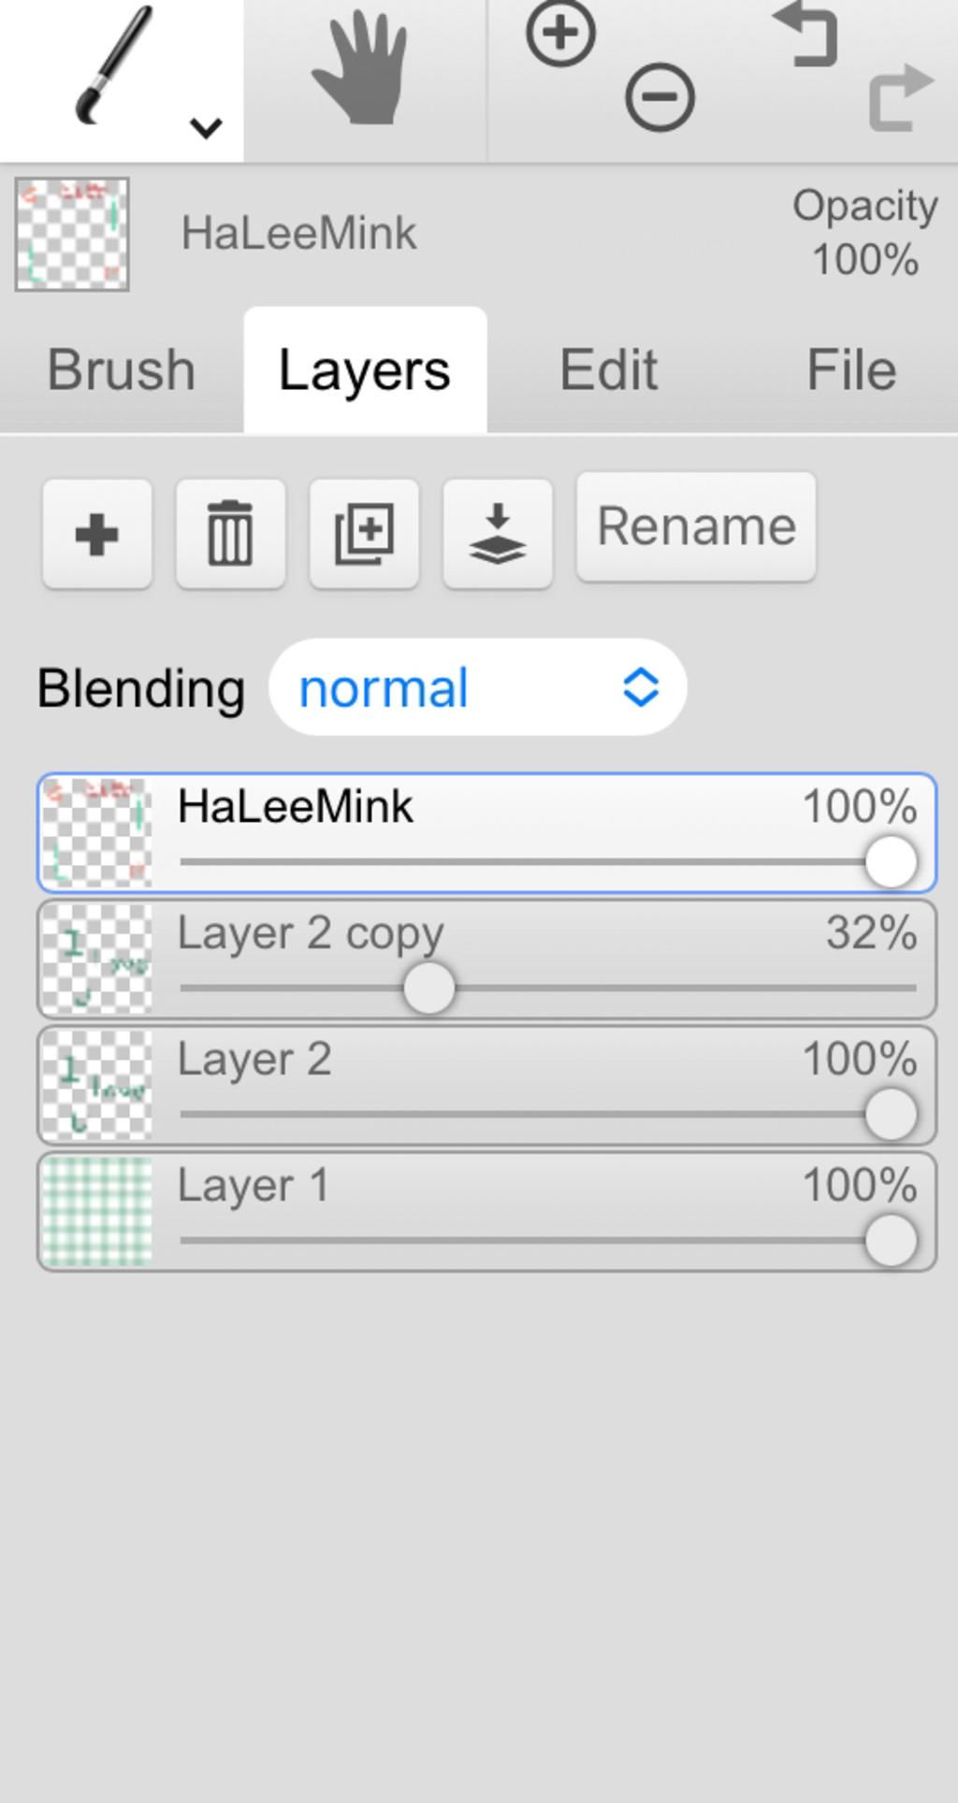The width and height of the screenshot is (958, 1803).
Task: Open the Blending mode dropdown
Action: [x=478, y=687]
